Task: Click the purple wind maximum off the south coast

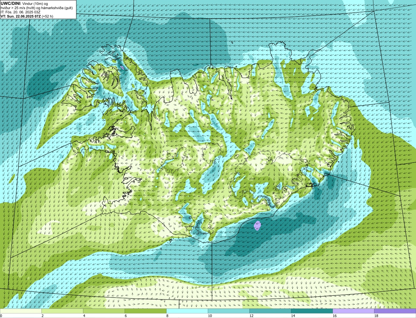Action: 257,225
